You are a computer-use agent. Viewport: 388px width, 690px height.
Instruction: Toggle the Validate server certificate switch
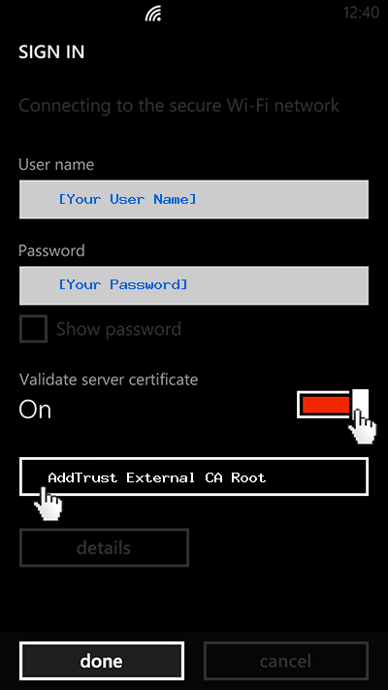point(333,404)
